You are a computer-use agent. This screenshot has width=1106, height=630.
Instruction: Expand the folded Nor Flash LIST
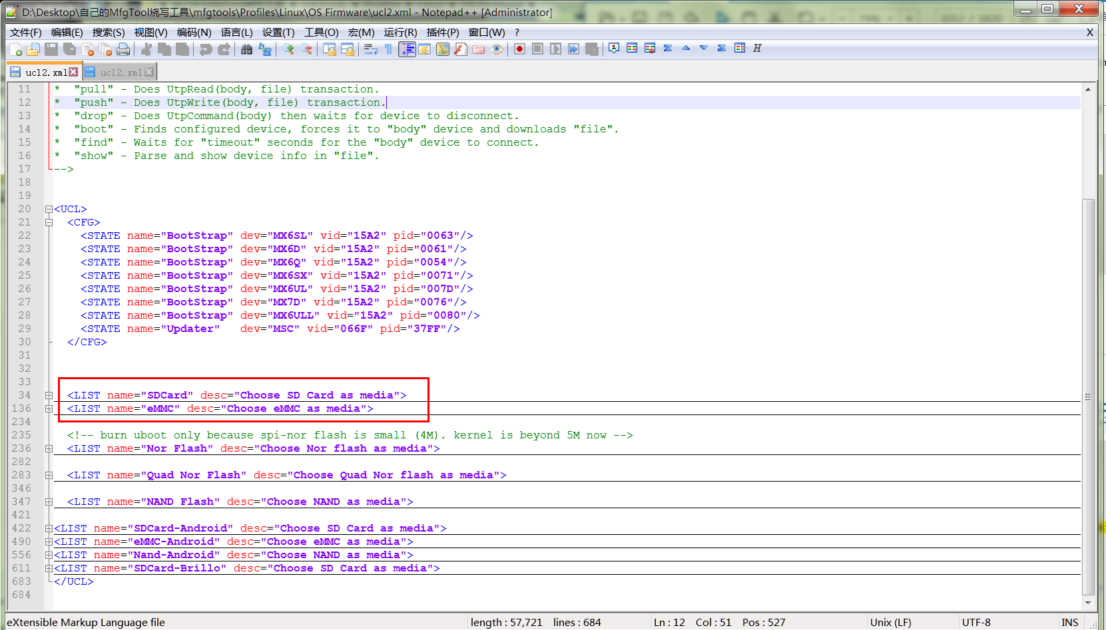[x=49, y=448]
